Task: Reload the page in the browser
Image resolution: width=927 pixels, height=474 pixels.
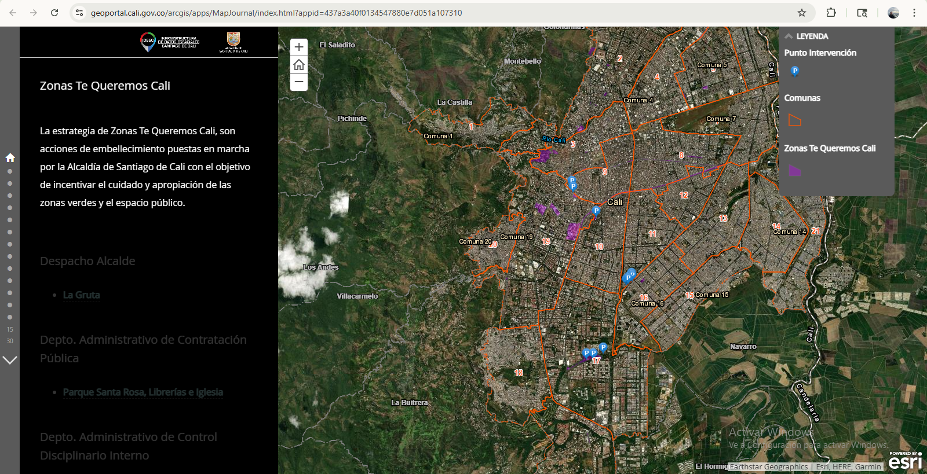Action: coord(54,13)
